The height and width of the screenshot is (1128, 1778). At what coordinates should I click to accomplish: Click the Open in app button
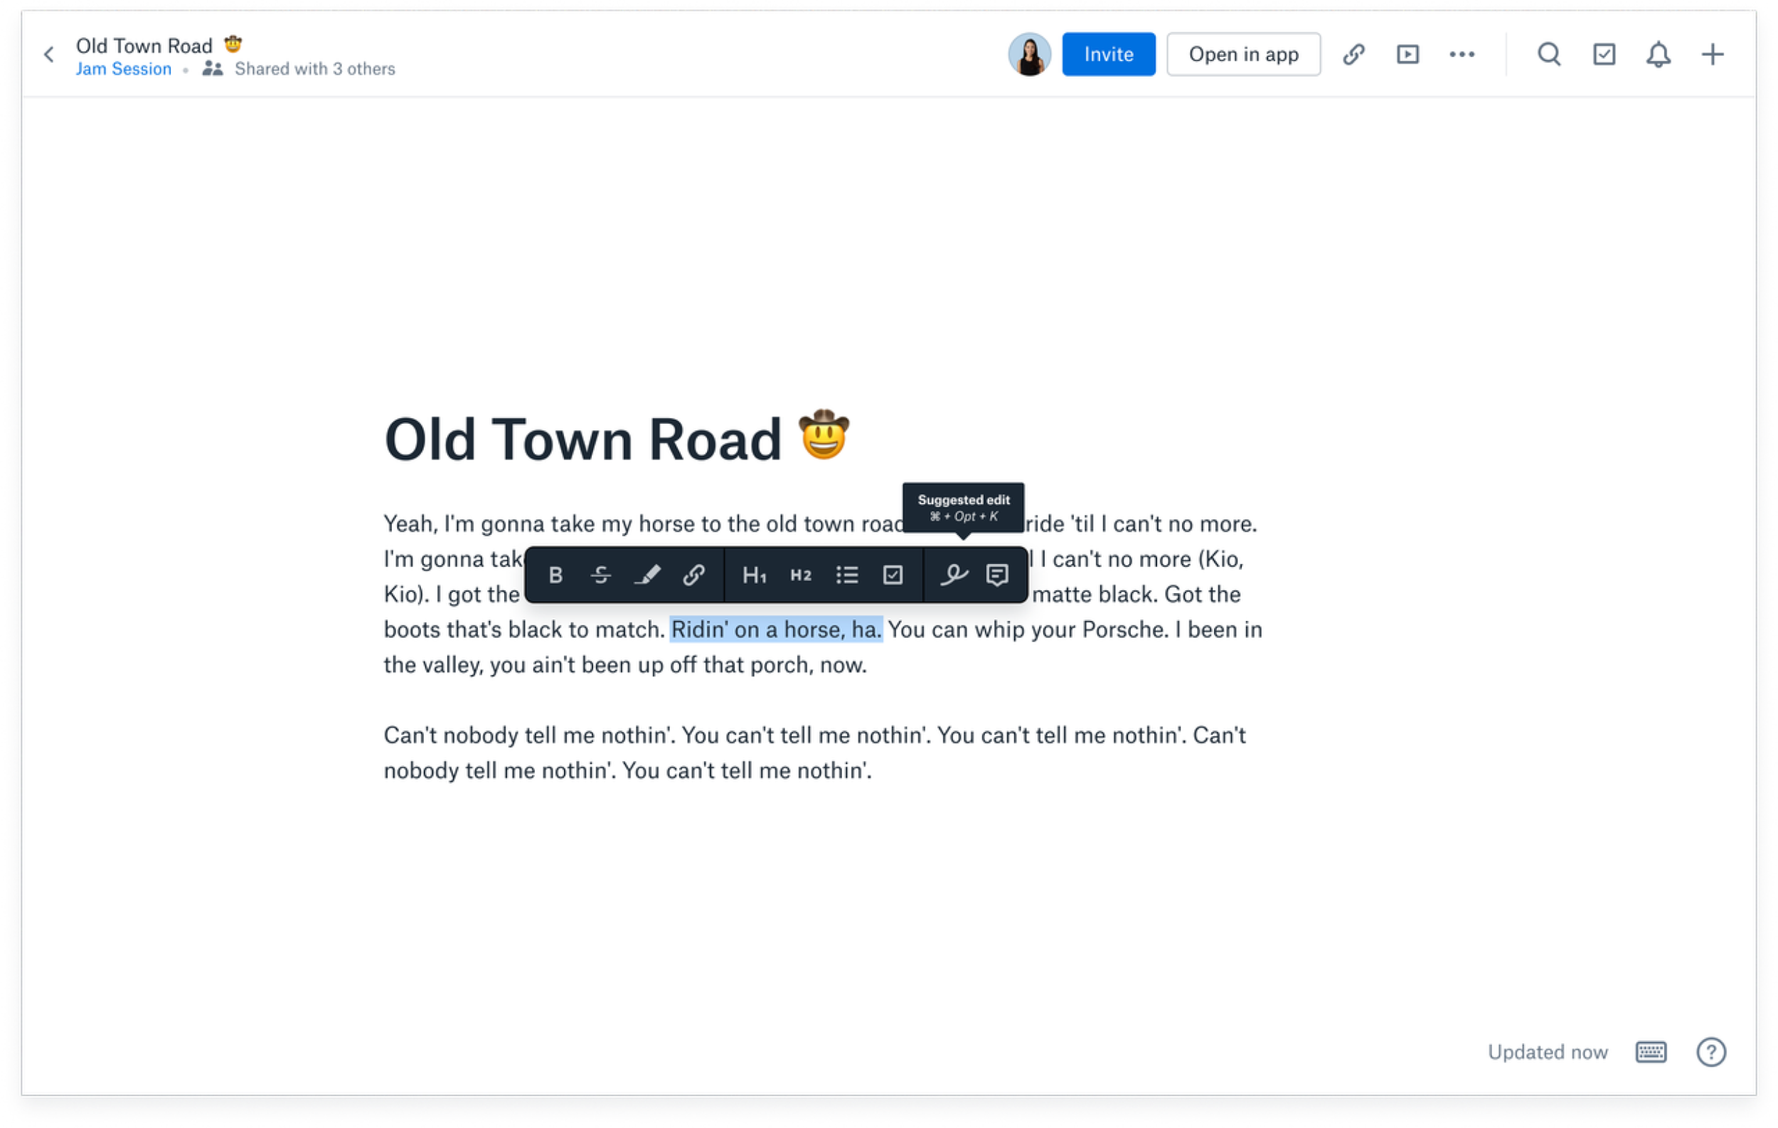(x=1243, y=55)
